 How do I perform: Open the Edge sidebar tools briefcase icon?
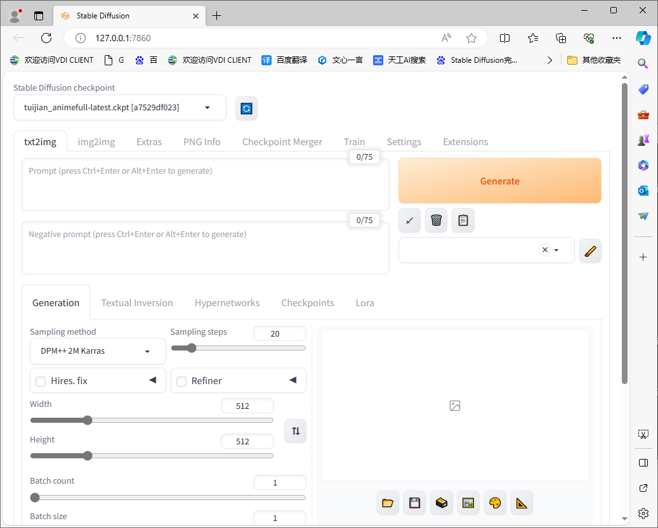tap(643, 115)
